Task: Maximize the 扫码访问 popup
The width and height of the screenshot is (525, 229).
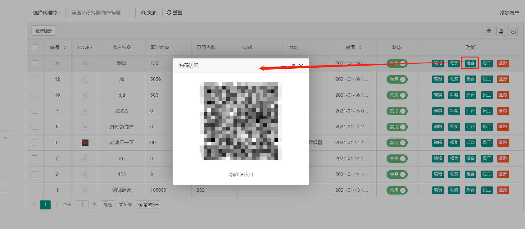Action: tap(292, 66)
